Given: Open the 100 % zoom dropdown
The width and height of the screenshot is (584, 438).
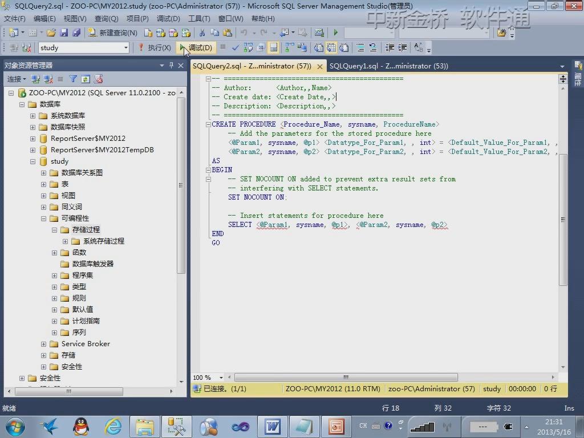Looking at the screenshot, I should [221, 378].
